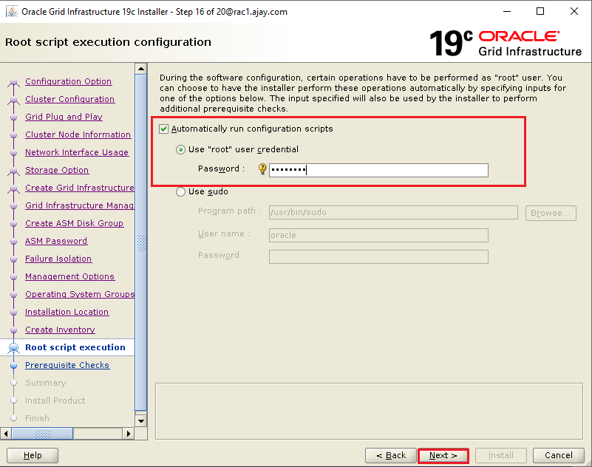592x467 pixels.
Task: Select the Use sudo radio button
Action: (180, 192)
